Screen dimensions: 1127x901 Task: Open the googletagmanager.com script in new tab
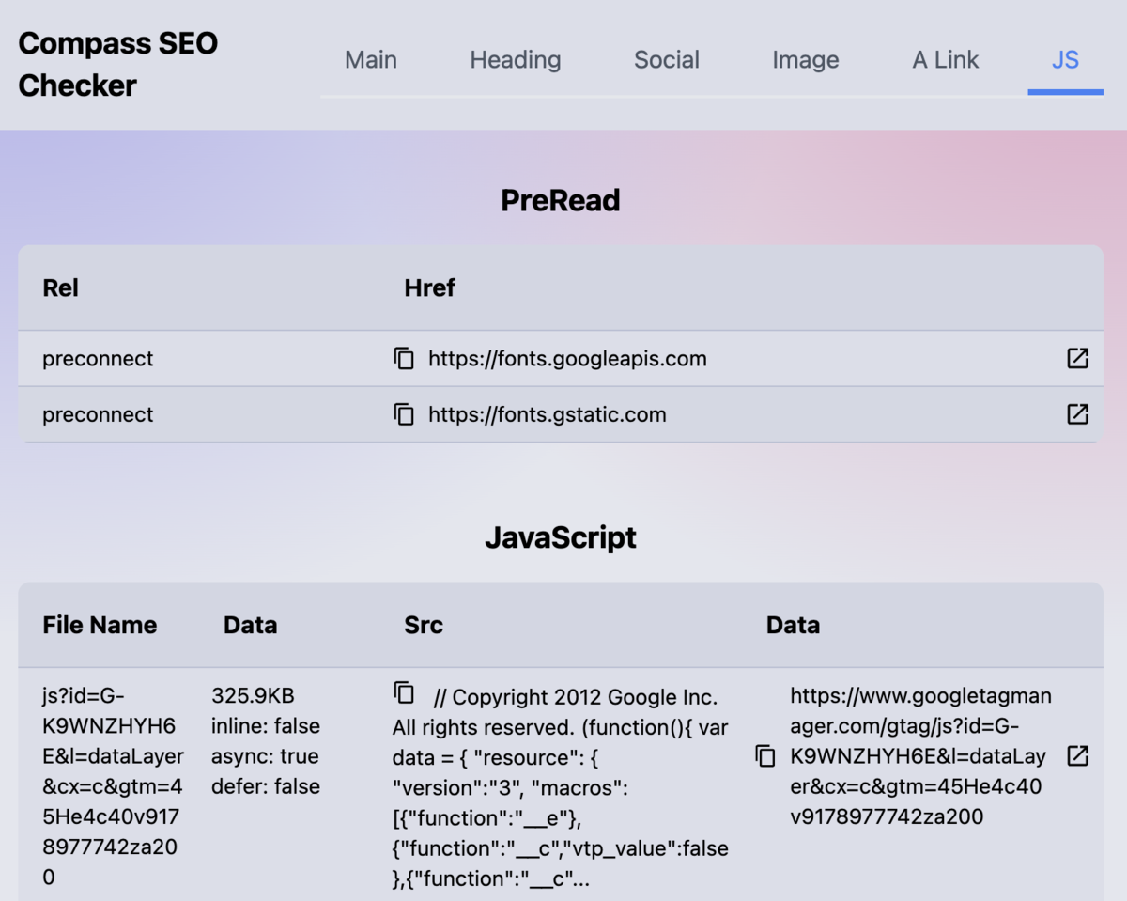point(1076,755)
